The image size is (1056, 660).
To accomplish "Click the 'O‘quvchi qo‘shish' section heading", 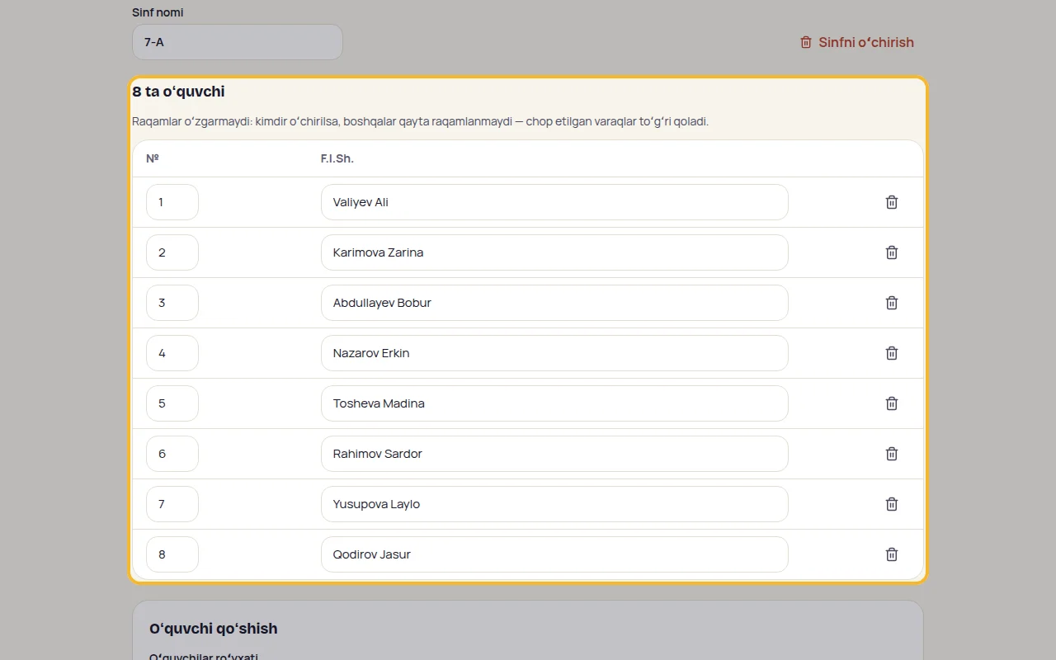I will coord(214,629).
